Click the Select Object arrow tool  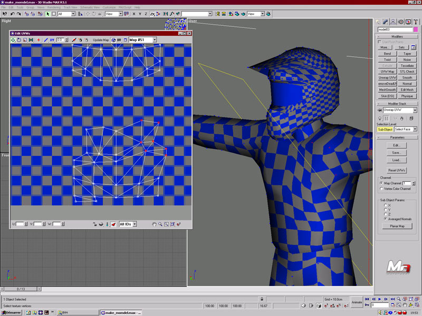[x=48, y=14]
